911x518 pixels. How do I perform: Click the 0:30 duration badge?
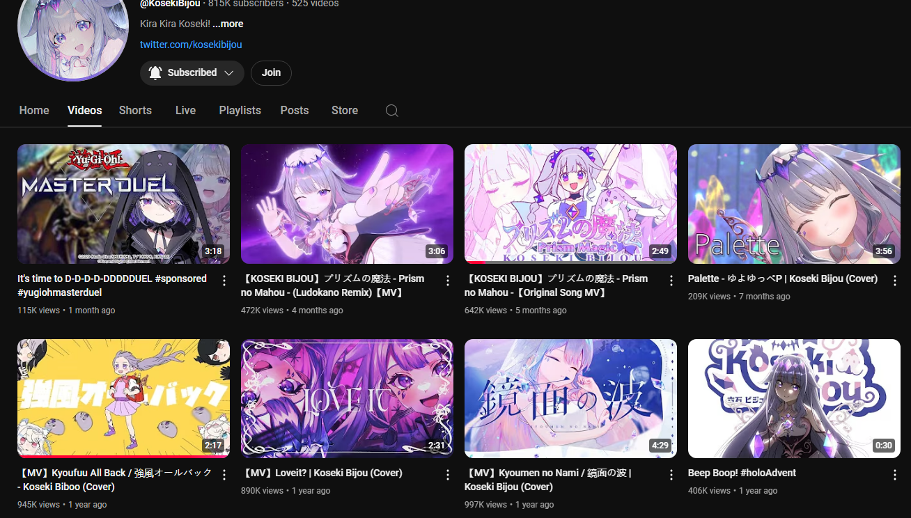[x=884, y=446]
